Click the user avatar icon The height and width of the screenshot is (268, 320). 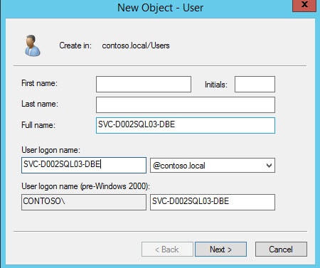[33, 45]
